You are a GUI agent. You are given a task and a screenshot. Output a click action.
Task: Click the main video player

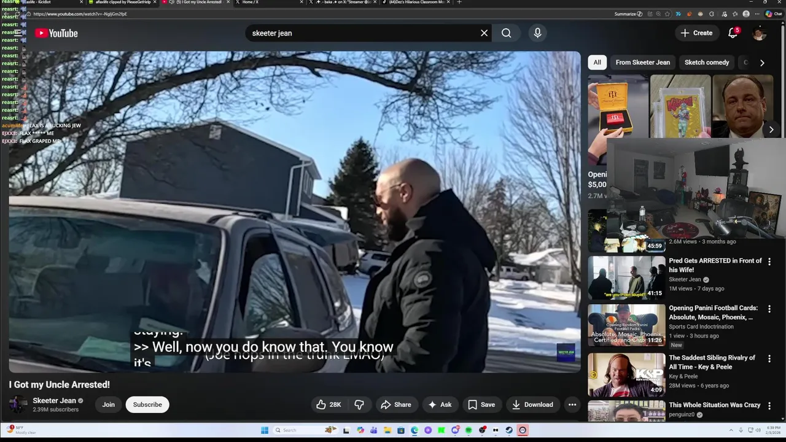(295, 212)
